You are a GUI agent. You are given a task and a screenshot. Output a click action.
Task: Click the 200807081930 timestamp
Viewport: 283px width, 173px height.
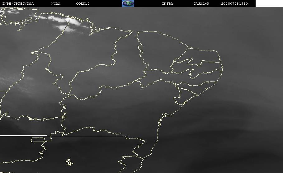(234, 3)
